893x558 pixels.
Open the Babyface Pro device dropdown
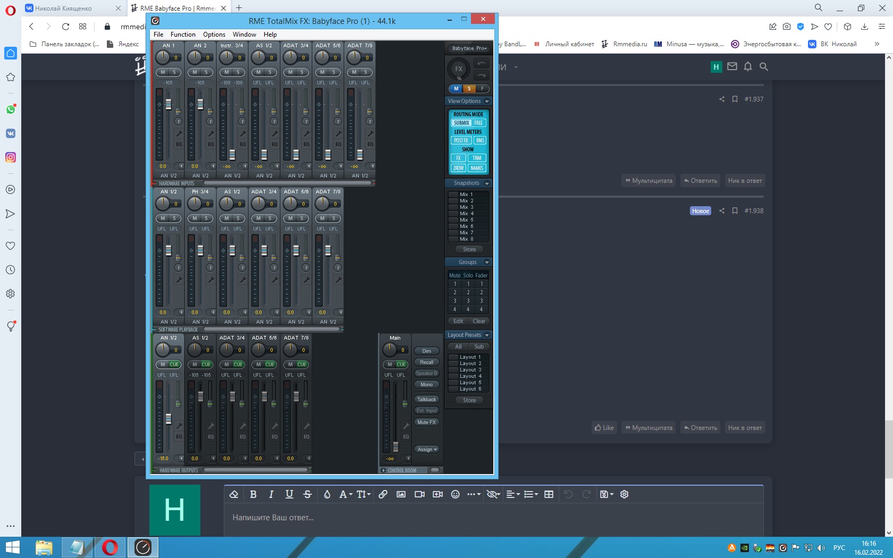(469, 48)
